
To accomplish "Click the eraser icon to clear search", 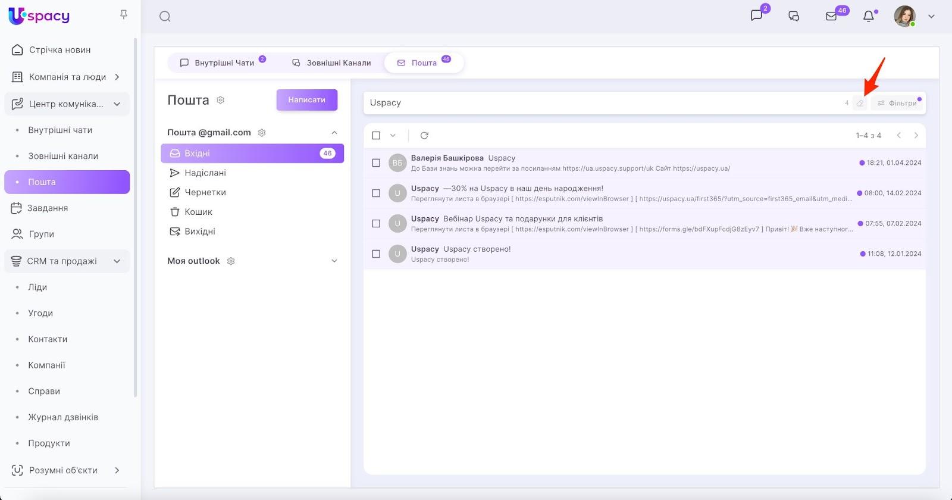I will [x=860, y=103].
